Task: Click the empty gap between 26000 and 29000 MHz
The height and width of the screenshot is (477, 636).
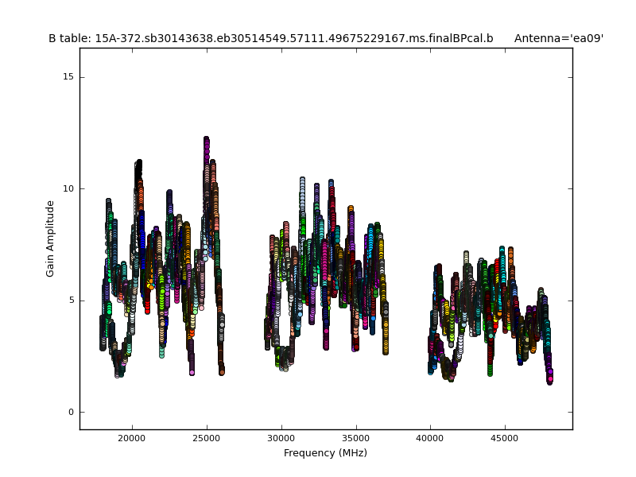Action: coord(244,318)
